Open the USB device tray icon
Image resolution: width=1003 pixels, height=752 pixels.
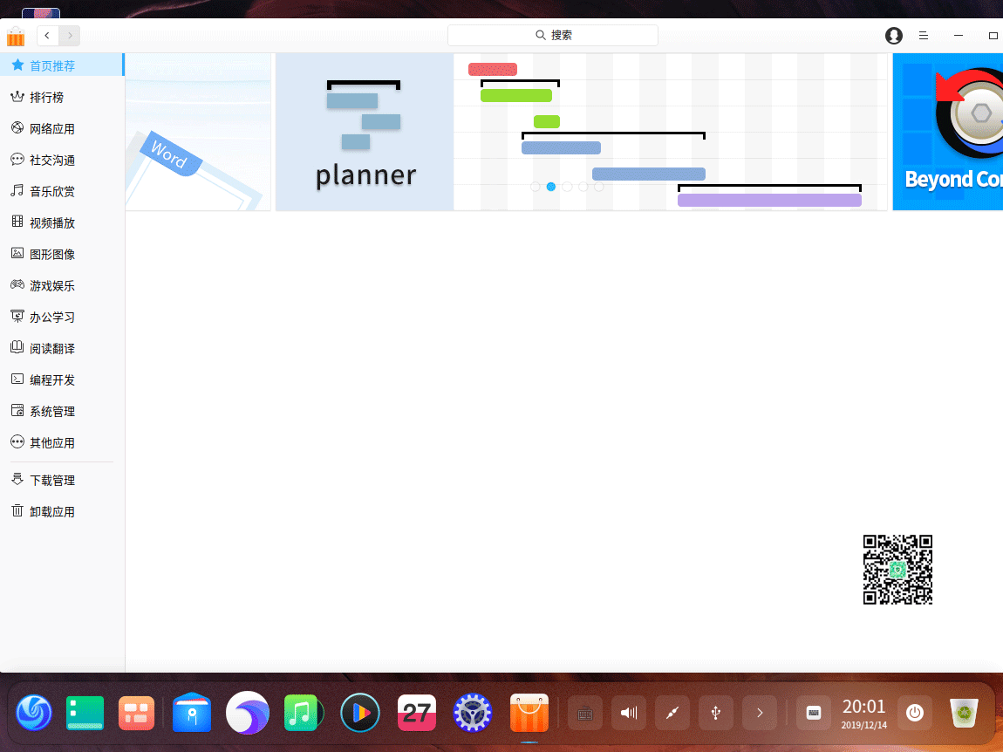click(x=716, y=713)
